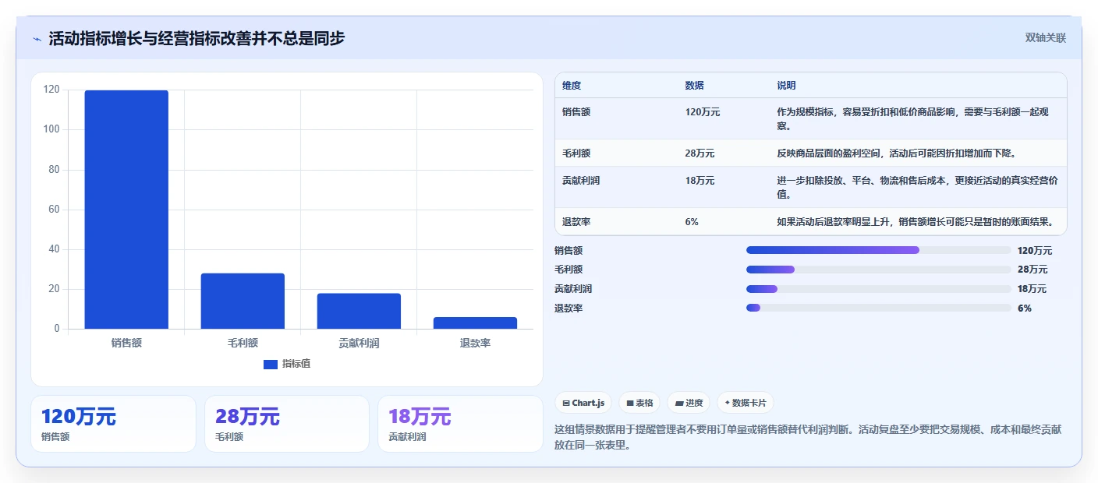Click the icon inside the Chart.js chip
The width and height of the screenshot is (1098, 483).
point(566,404)
